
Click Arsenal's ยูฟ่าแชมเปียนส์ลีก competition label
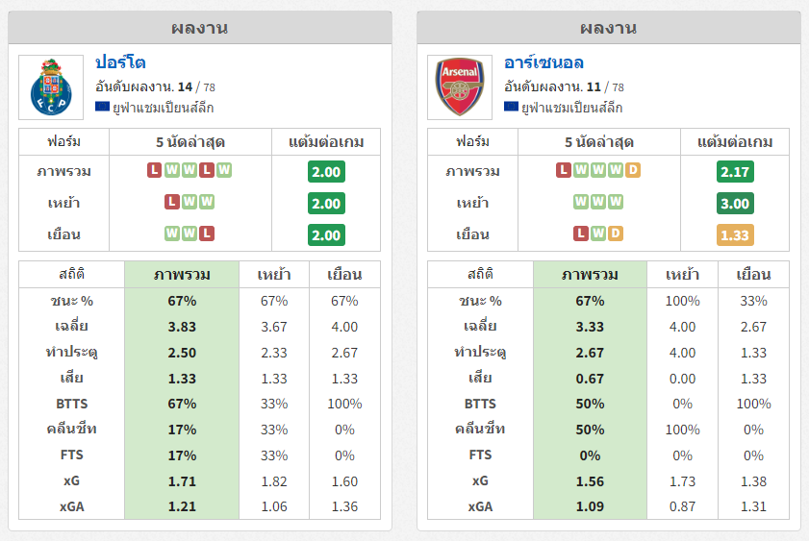click(571, 108)
